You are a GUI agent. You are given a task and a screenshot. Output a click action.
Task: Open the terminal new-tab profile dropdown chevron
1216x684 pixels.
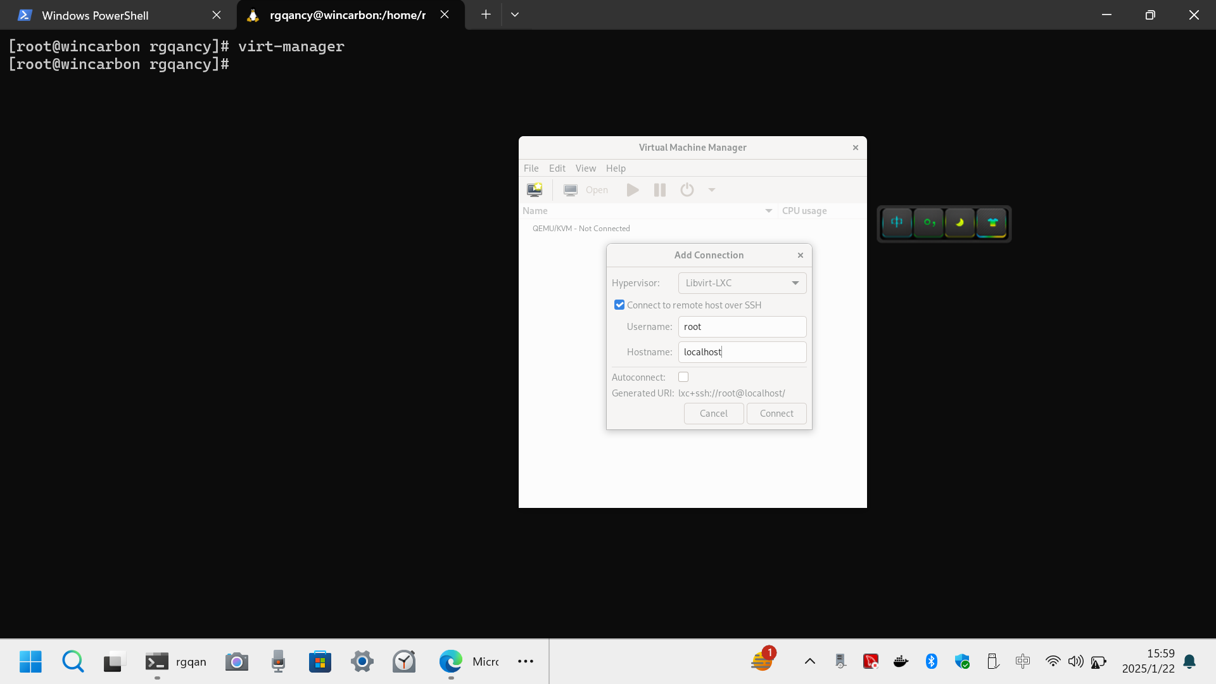pos(515,15)
